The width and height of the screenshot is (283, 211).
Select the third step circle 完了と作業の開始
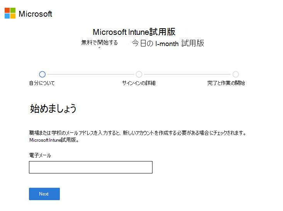coord(236,74)
